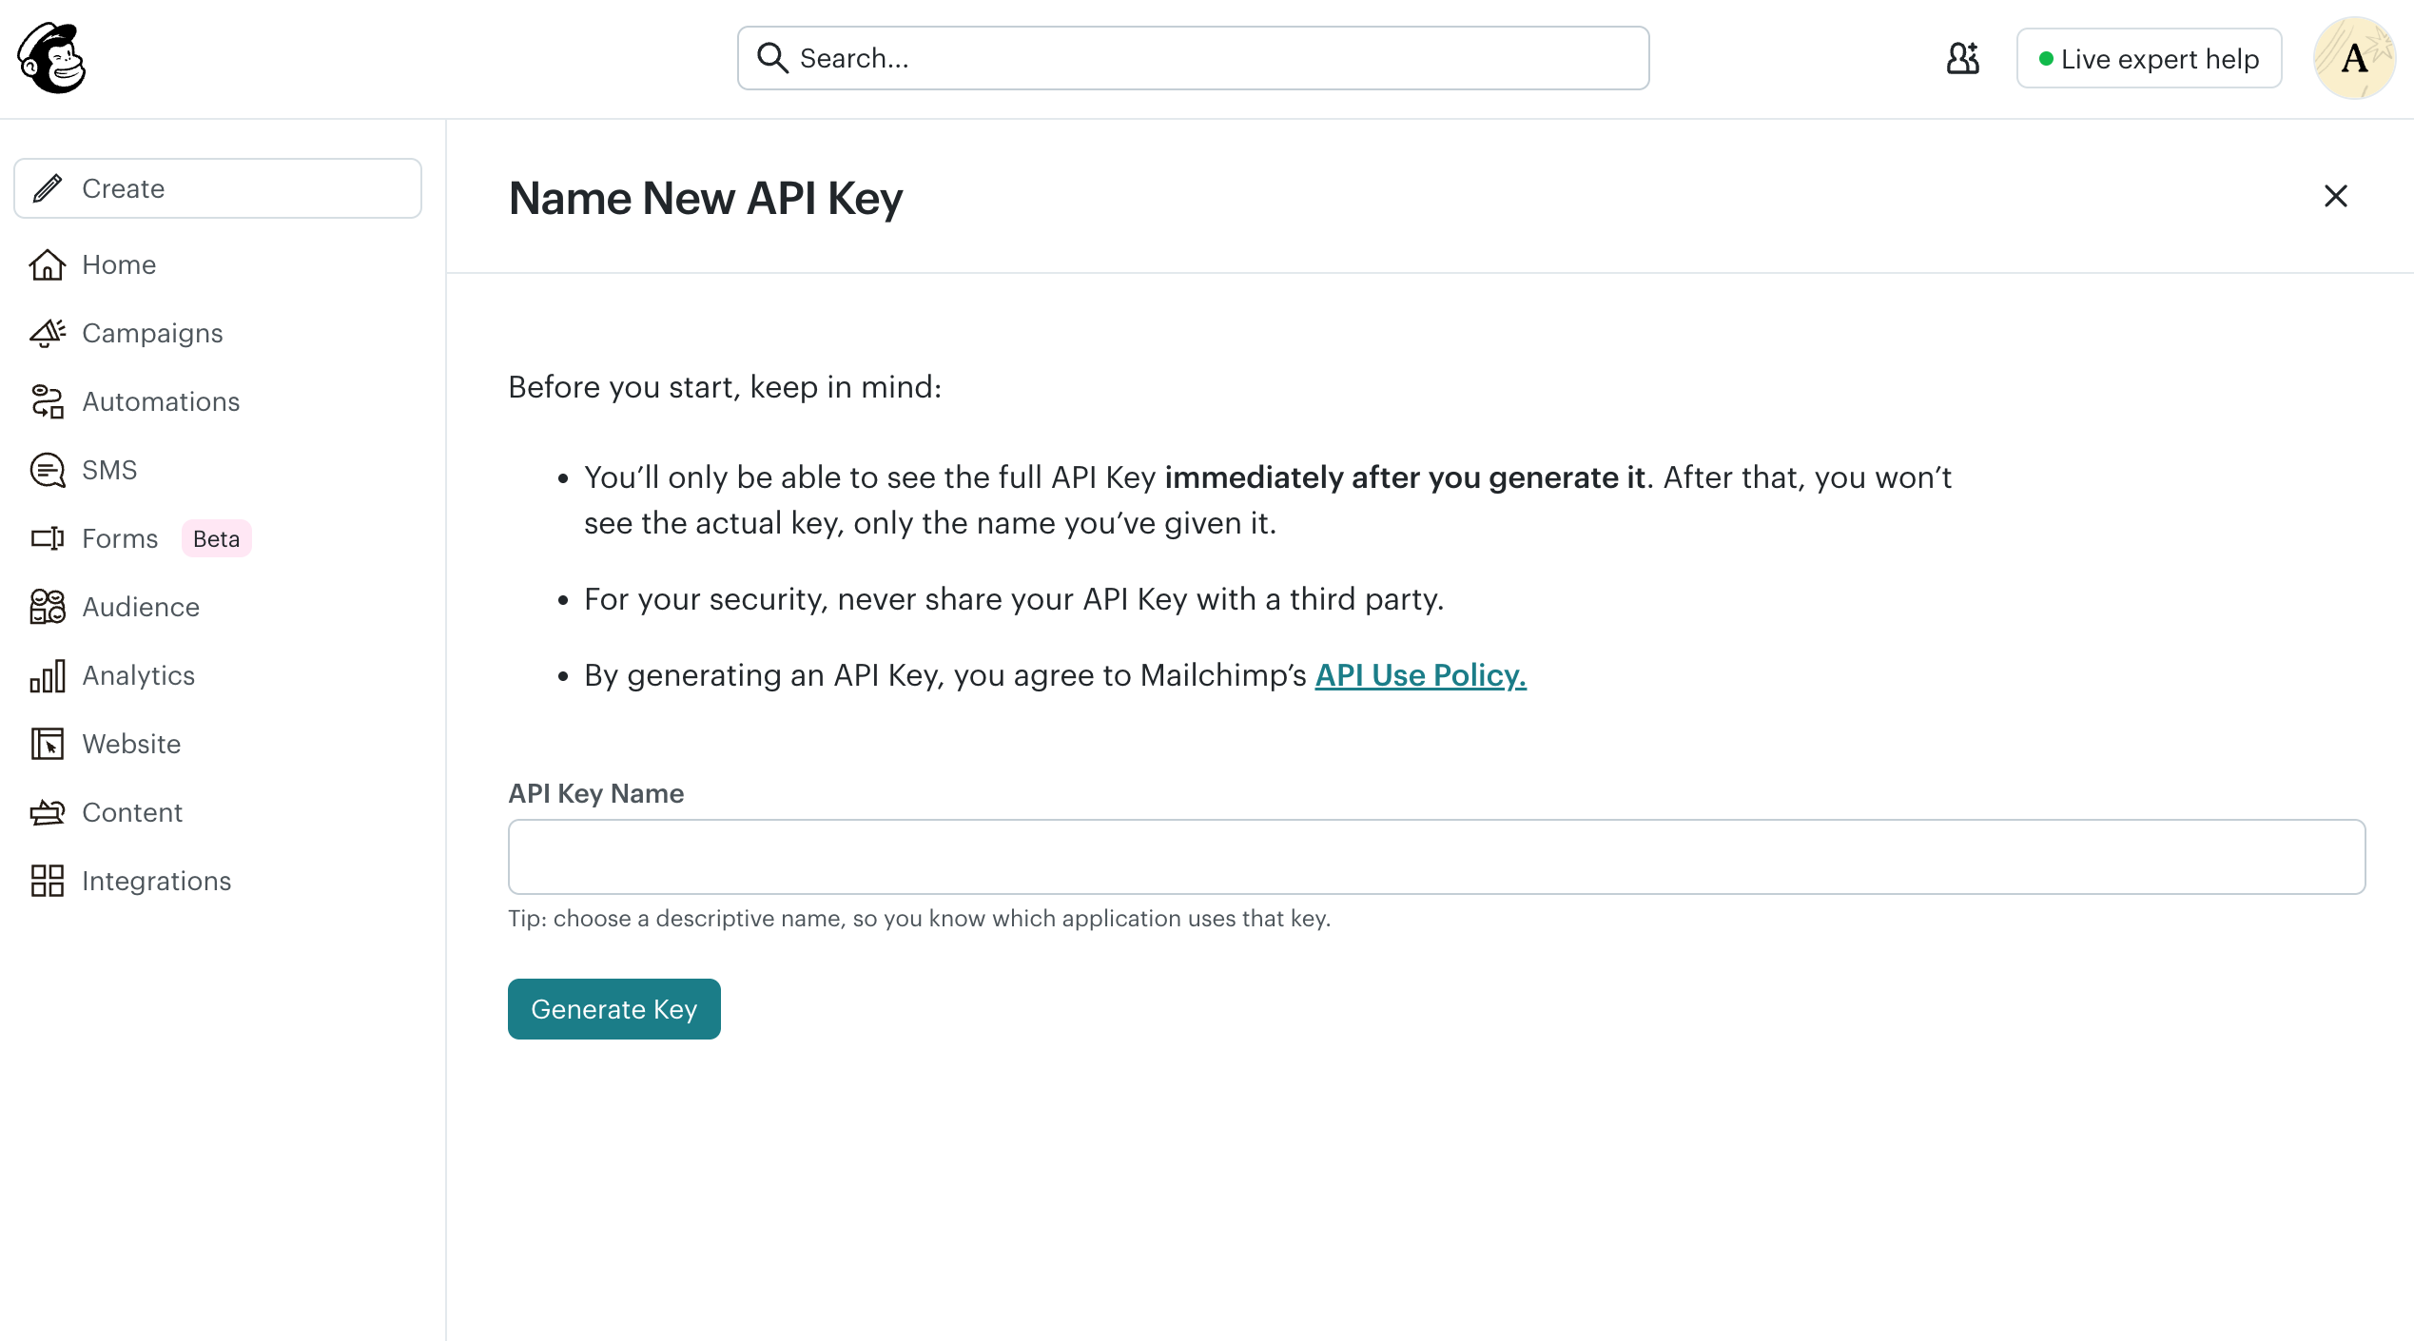Go to Website in the sidebar
This screenshot has height=1341, width=2414.
131,744
